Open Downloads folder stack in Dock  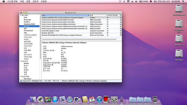point(148,99)
